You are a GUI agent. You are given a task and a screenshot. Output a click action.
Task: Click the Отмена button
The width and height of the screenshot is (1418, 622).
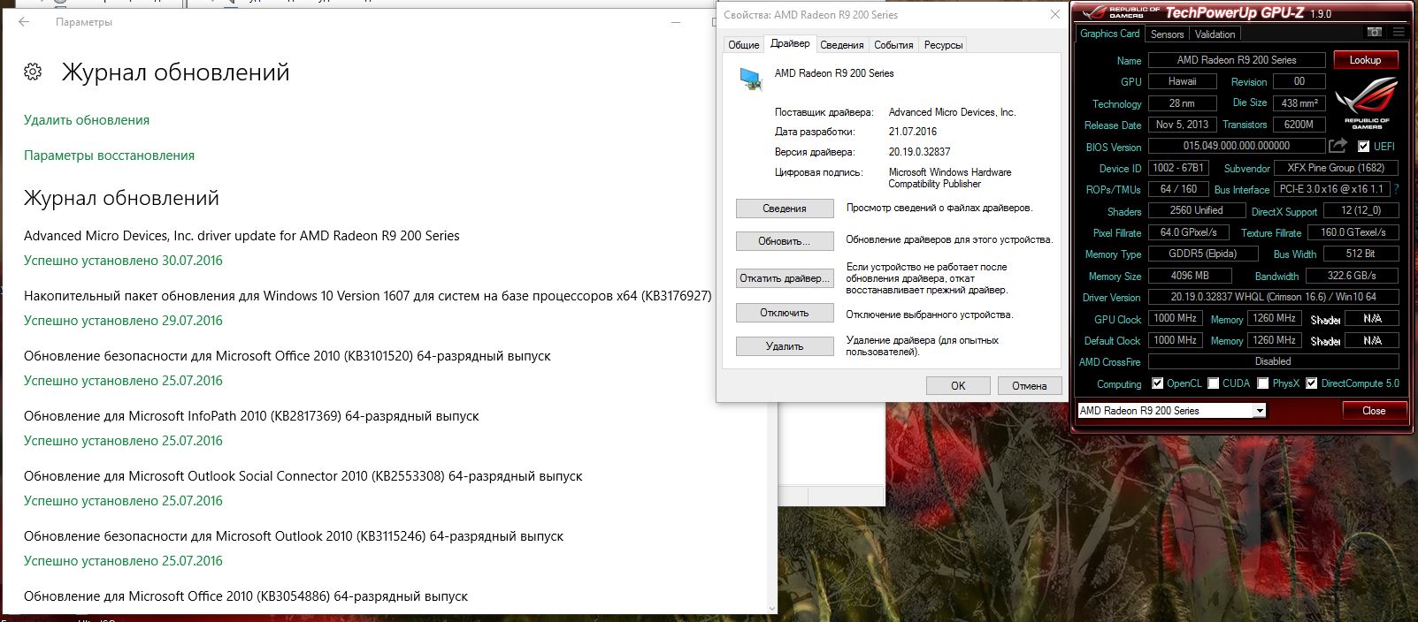(x=1029, y=386)
